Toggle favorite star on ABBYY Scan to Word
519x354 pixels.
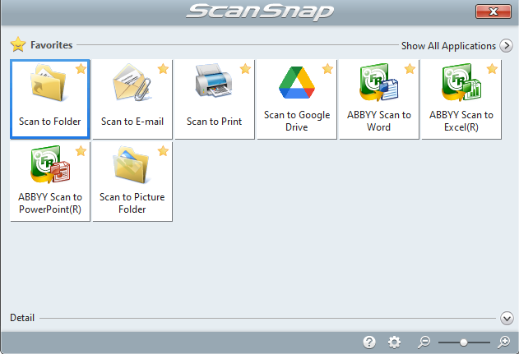[410, 69]
